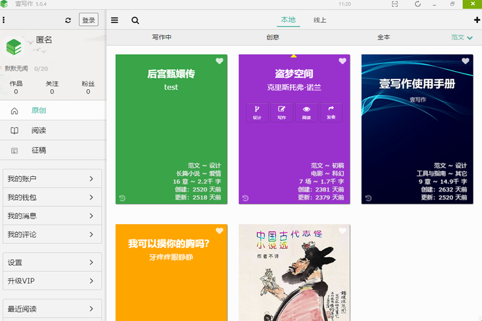Toggle favorite heart on 壹写作使用手册 card
The width and height of the screenshot is (482, 321).
point(465,61)
